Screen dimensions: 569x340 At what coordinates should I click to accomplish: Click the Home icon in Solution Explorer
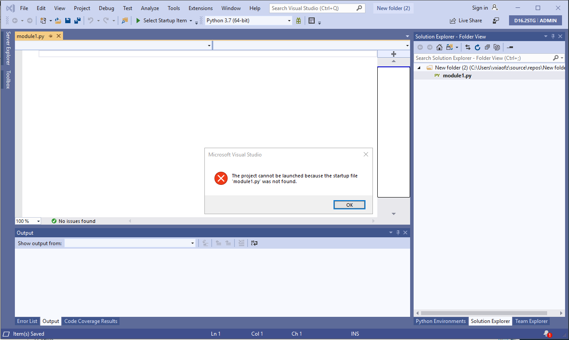pos(439,47)
